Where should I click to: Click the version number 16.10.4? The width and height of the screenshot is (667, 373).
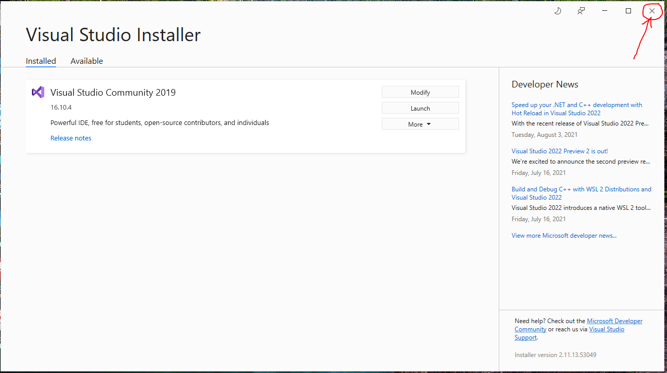click(61, 108)
